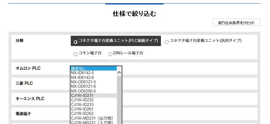270x124 pixels.
Task: Choose CJ1W-ID233 in the list
Action: tap(93, 105)
